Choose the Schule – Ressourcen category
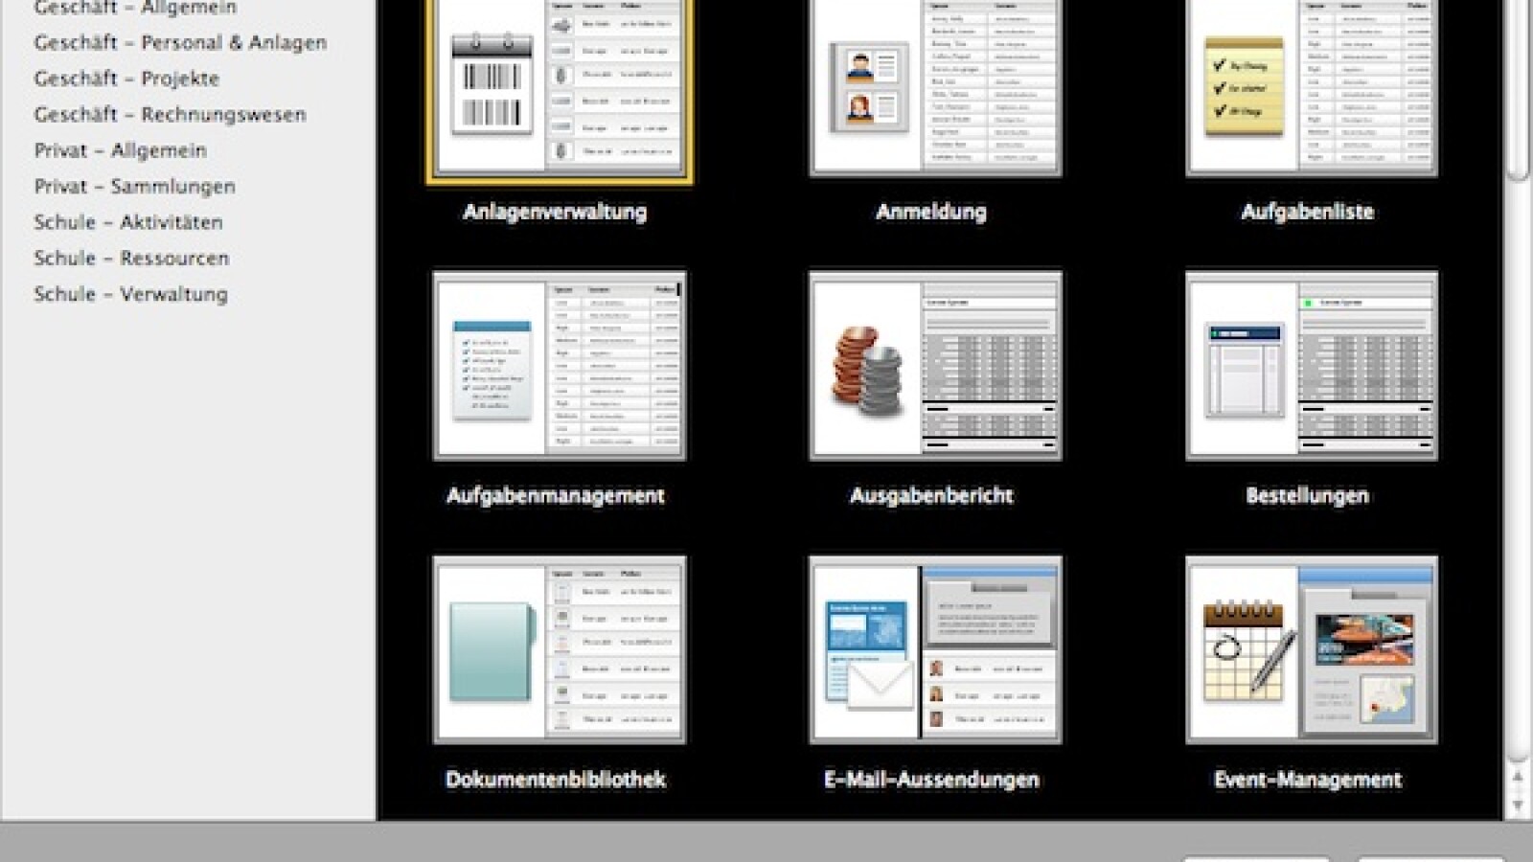This screenshot has width=1533, height=862. click(131, 259)
